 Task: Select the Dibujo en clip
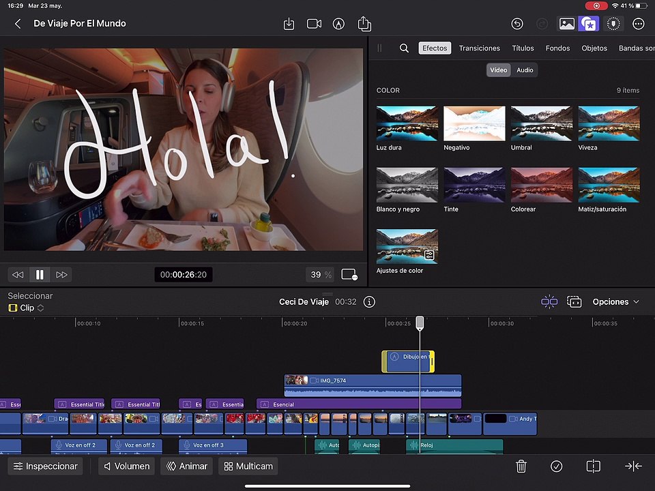click(409, 361)
